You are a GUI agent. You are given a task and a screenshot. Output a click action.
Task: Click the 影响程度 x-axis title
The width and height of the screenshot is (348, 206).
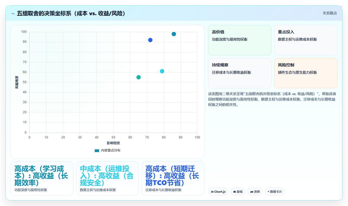[x=113, y=143]
